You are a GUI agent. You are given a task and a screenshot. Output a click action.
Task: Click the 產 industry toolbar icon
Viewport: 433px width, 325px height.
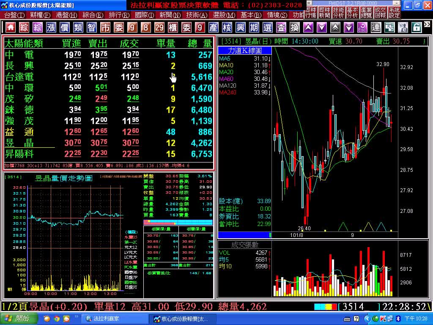(214, 28)
